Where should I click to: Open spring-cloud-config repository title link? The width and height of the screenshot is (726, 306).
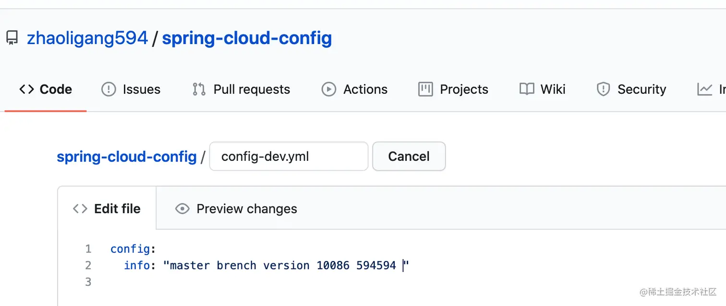(x=247, y=38)
